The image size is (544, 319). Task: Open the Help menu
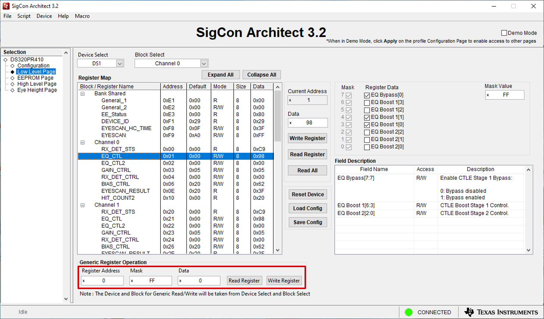[63, 16]
